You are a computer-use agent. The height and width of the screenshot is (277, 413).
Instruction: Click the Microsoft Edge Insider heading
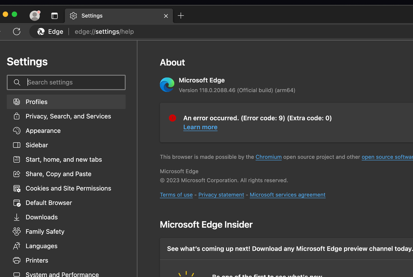click(206, 224)
